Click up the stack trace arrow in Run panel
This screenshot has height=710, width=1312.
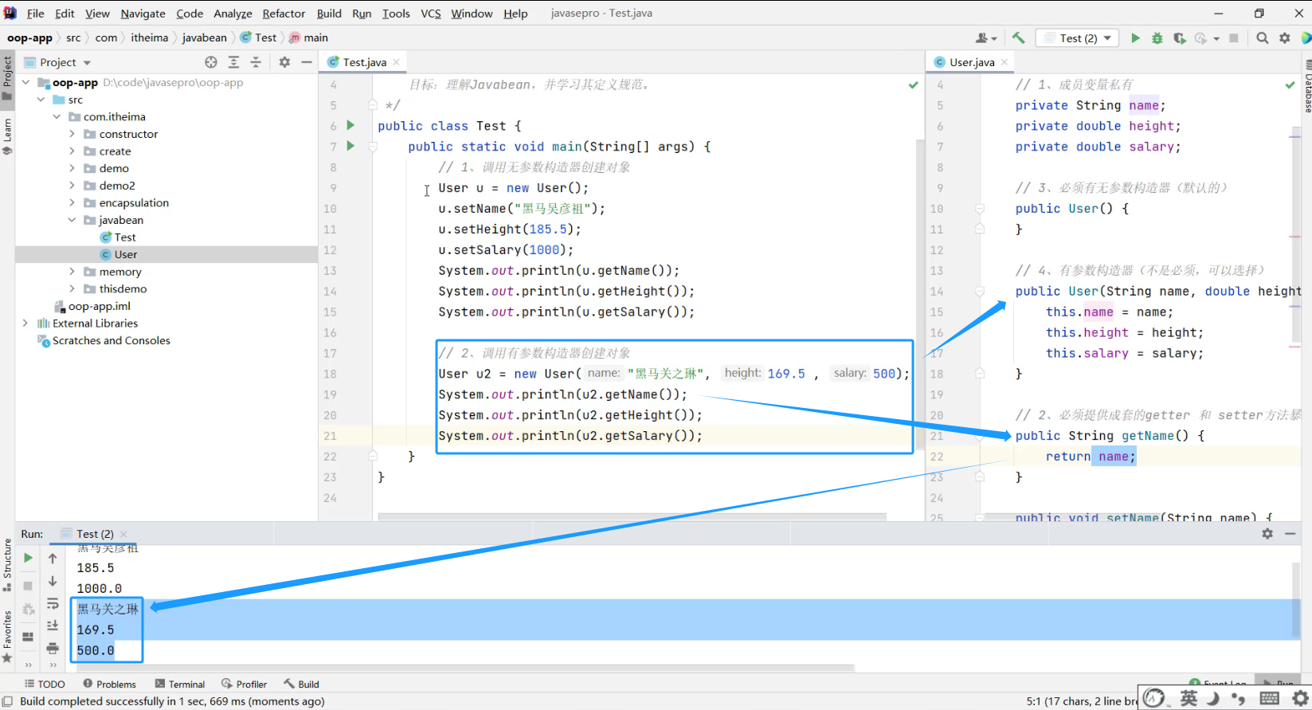(x=53, y=559)
